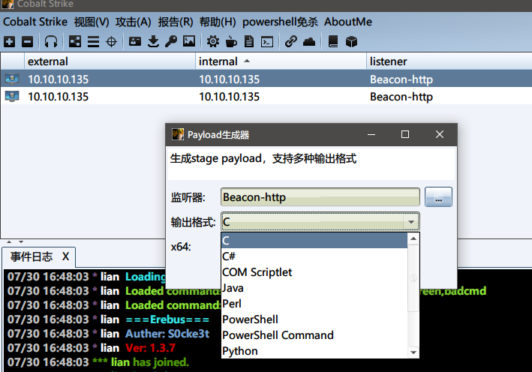The image size is (532, 372).
Task: Select Java output format
Action: click(x=314, y=288)
